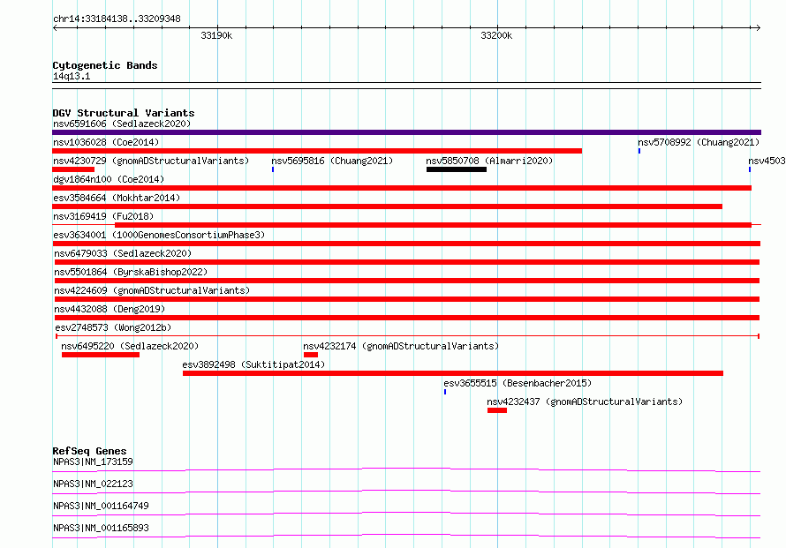This screenshot has height=548, width=786.
Task: Open the nsv1036028 (Coe2014) label
Action: point(106,142)
